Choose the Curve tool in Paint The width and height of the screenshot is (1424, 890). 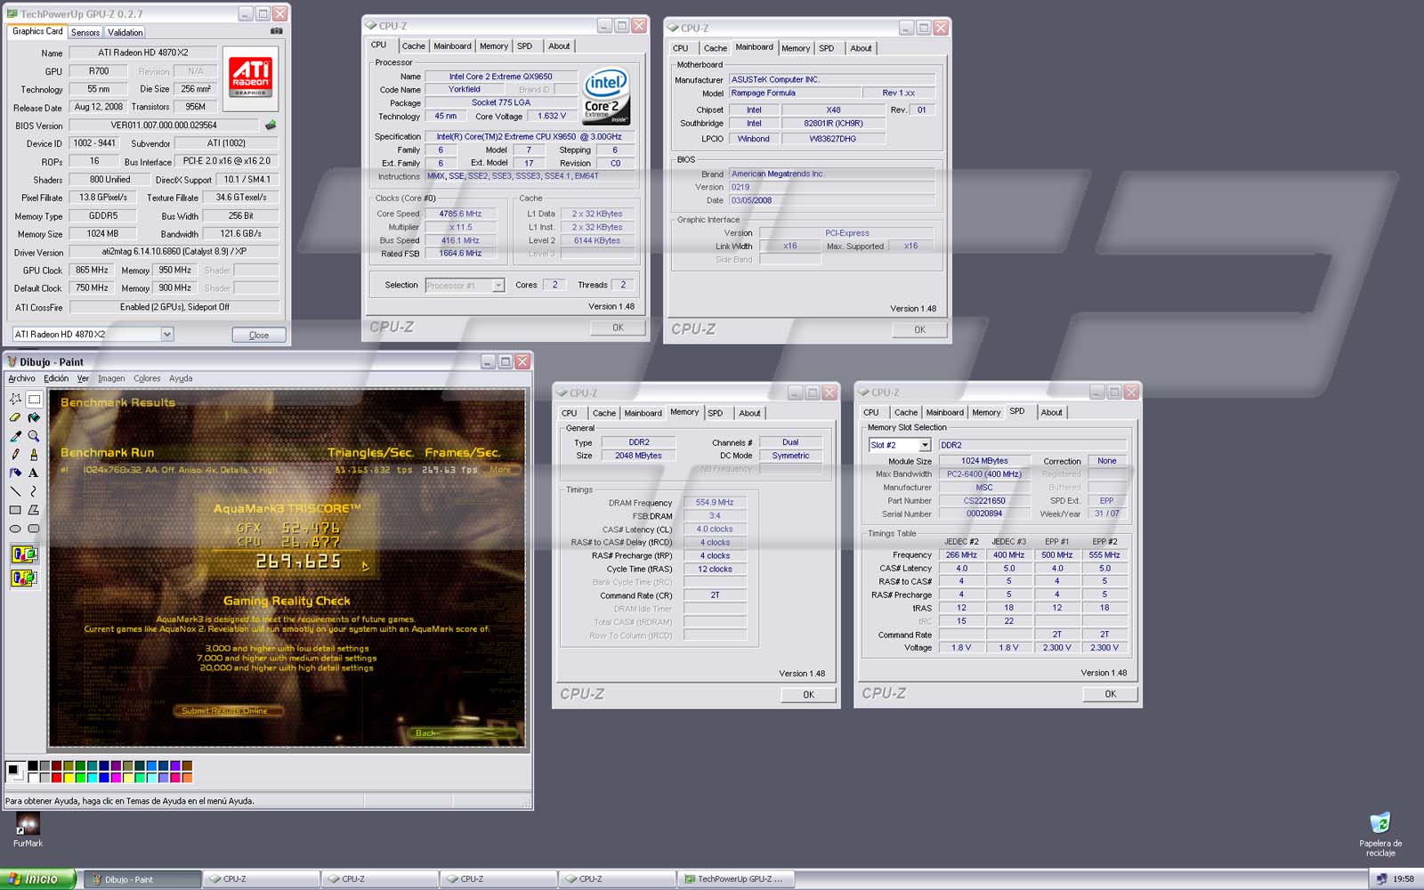pyautogui.click(x=34, y=491)
